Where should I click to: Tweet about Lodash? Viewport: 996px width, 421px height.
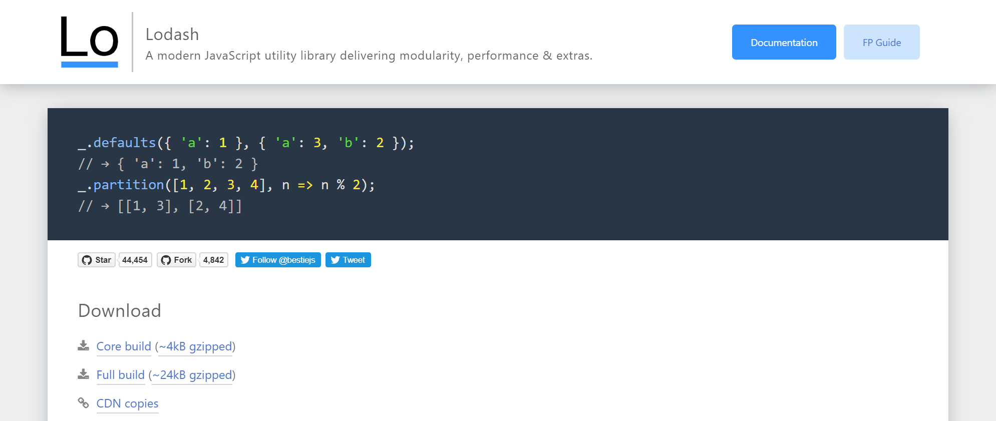click(348, 260)
